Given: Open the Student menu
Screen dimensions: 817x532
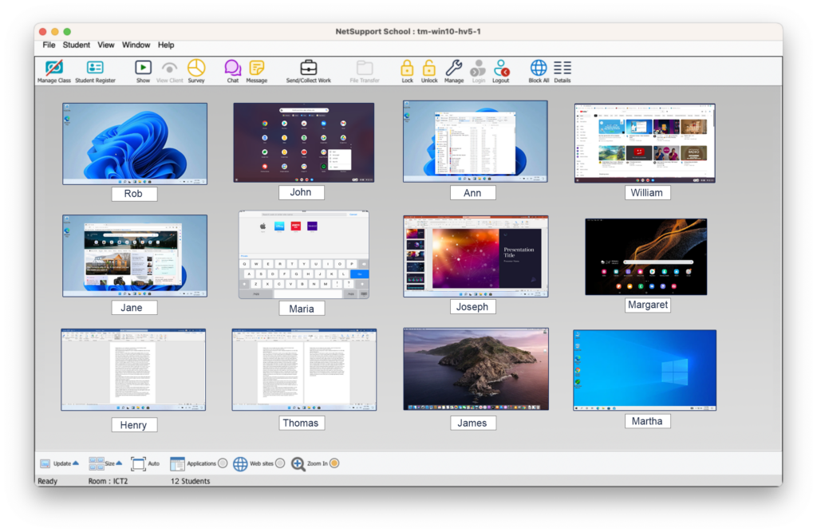Looking at the screenshot, I should coord(77,45).
